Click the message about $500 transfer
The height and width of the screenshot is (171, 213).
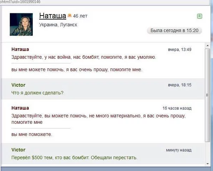tap(74, 158)
